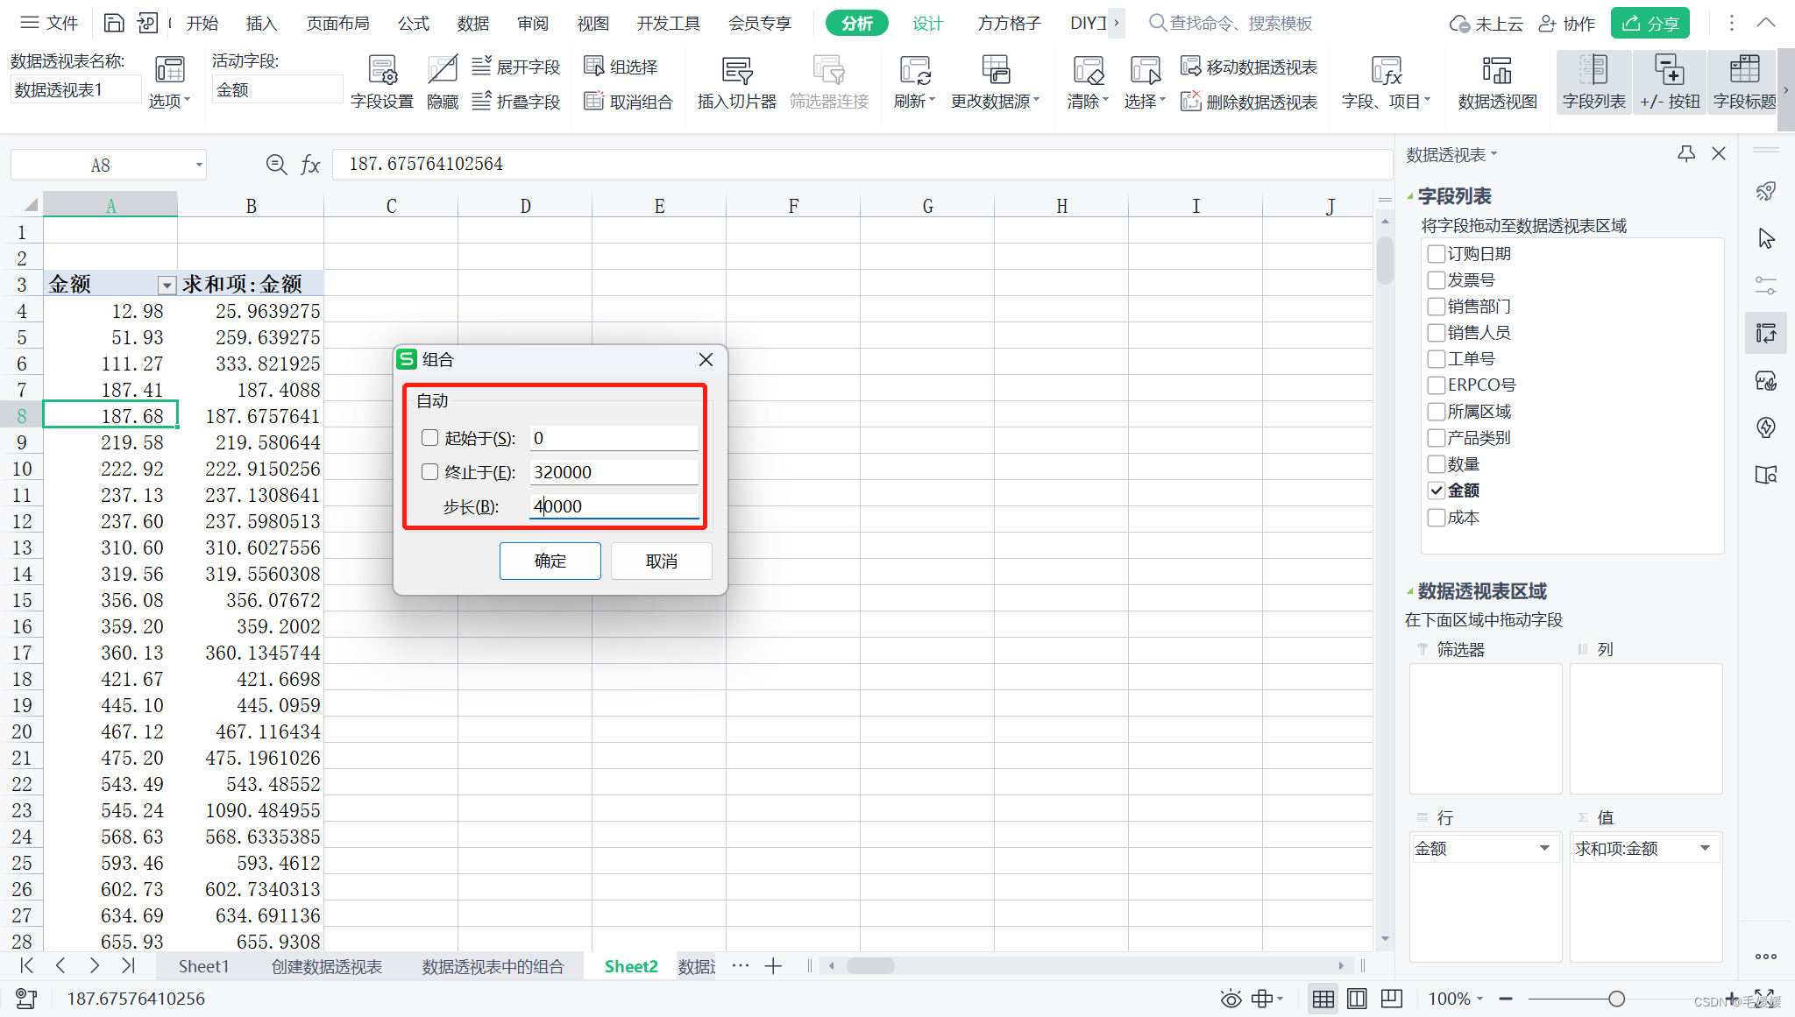Click the 分享 share button
This screenshot has height=1017, width=1795.
(1650, 24)
